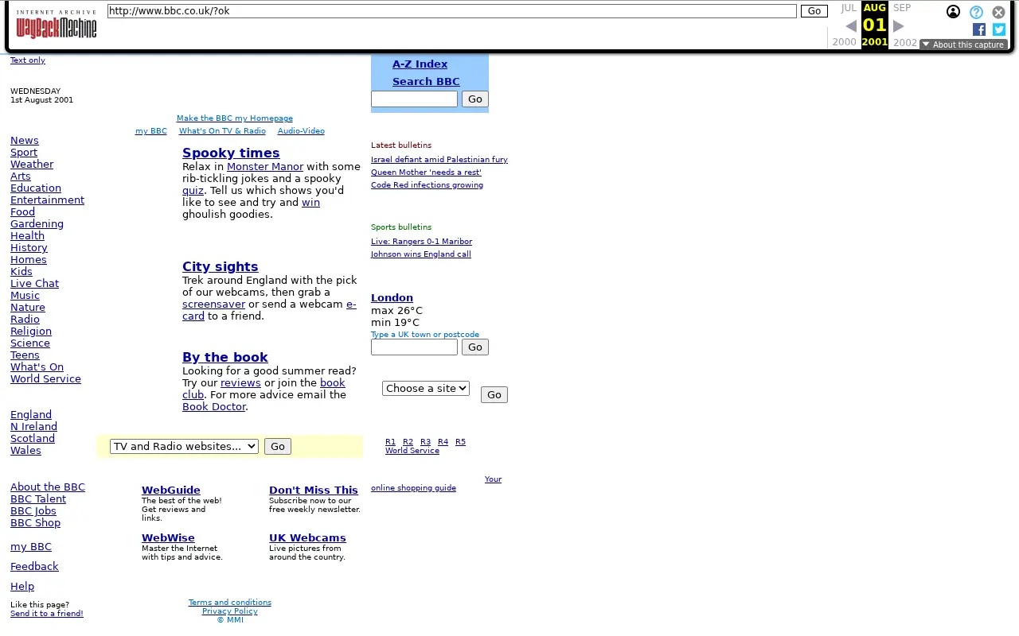Open the WebGuide link
The image size is (1019, 636).
click(171, 490)
